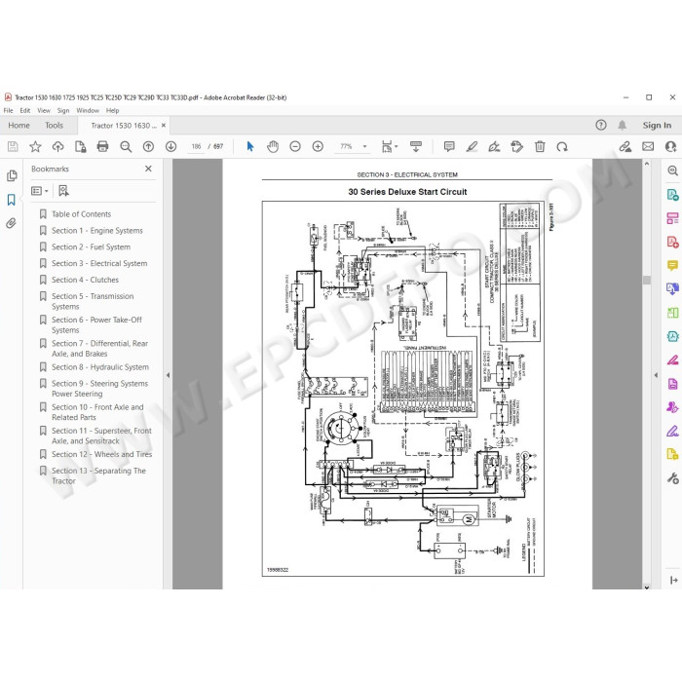Click the scrolling mode keyboard icon
The width and height of the screenshot is (682, 682).
coord(416,146)
